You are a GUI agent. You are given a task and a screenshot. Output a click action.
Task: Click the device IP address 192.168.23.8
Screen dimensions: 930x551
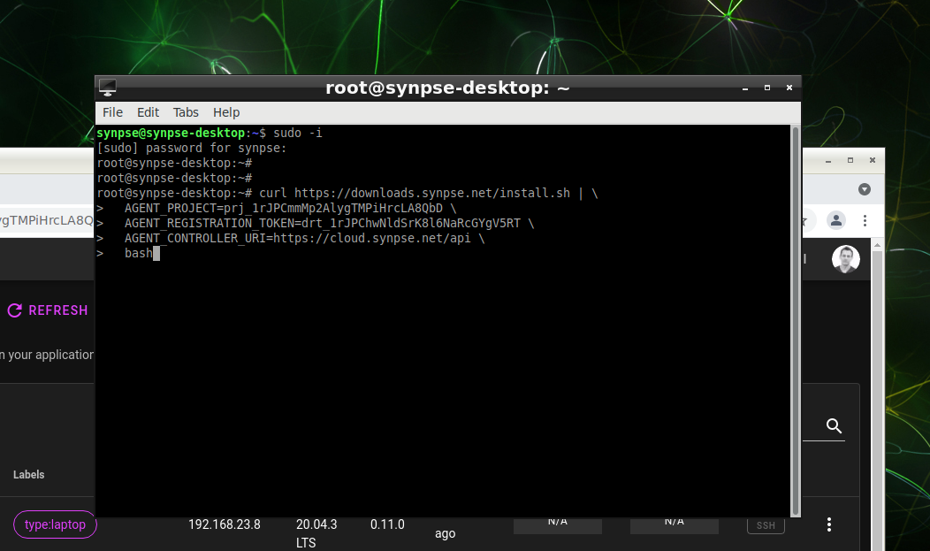pos(224,524)
